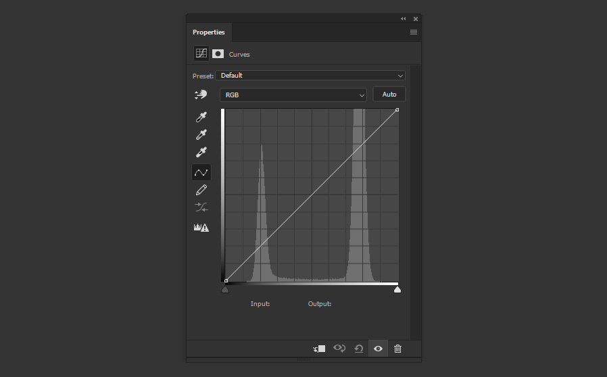Select the layer mask icon

tap(218, 54)
